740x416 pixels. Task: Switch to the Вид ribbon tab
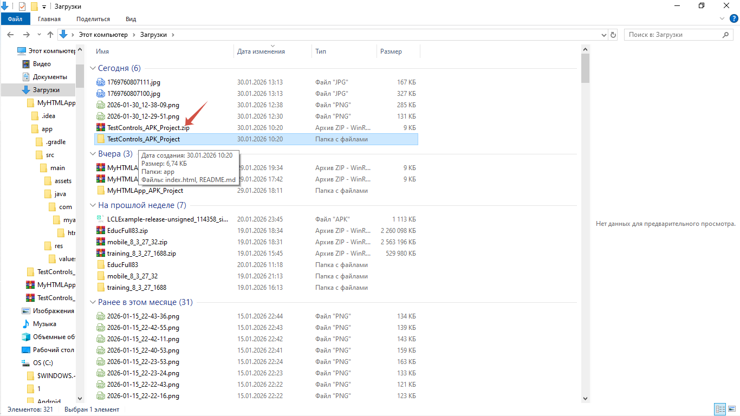click(x=131, y=19)
